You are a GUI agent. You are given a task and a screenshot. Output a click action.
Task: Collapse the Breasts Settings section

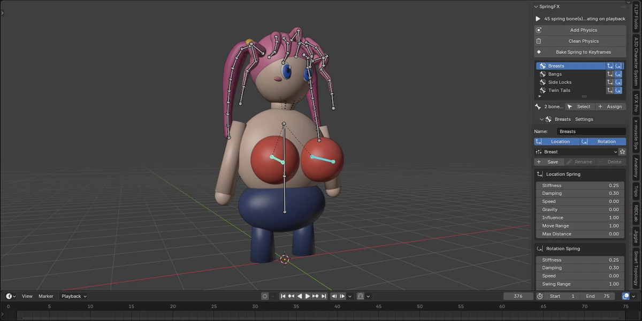541,119
